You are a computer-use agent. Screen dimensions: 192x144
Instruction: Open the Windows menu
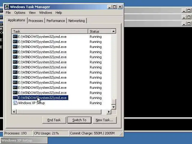pos(46,13)
